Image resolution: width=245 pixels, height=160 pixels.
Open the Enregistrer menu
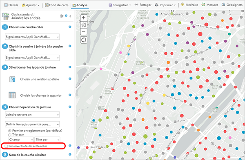(120, 5)
